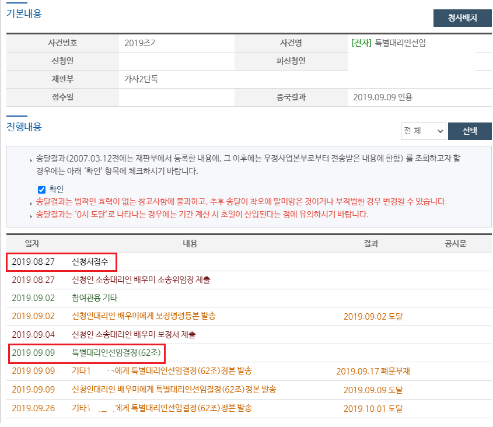Viewport: 493px width, 427px height.
Task: Click the 확인 checkbox label text
Action: pyautogui.click(x=57, y=190)
